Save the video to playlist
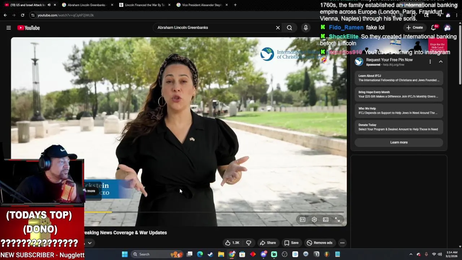 pos(291,243)
